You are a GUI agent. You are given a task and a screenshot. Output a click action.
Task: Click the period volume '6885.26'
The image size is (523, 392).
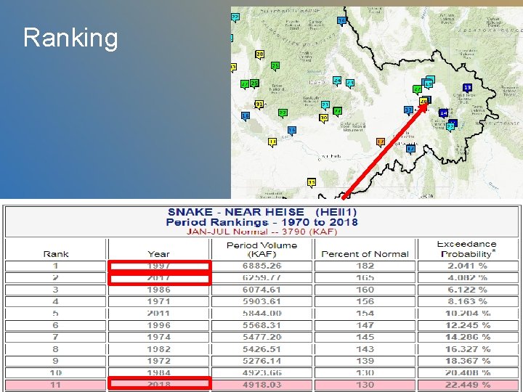(x=261, y=266)
